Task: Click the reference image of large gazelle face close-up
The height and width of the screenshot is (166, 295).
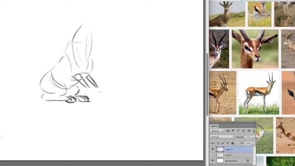Action: [x=255, y=49]
